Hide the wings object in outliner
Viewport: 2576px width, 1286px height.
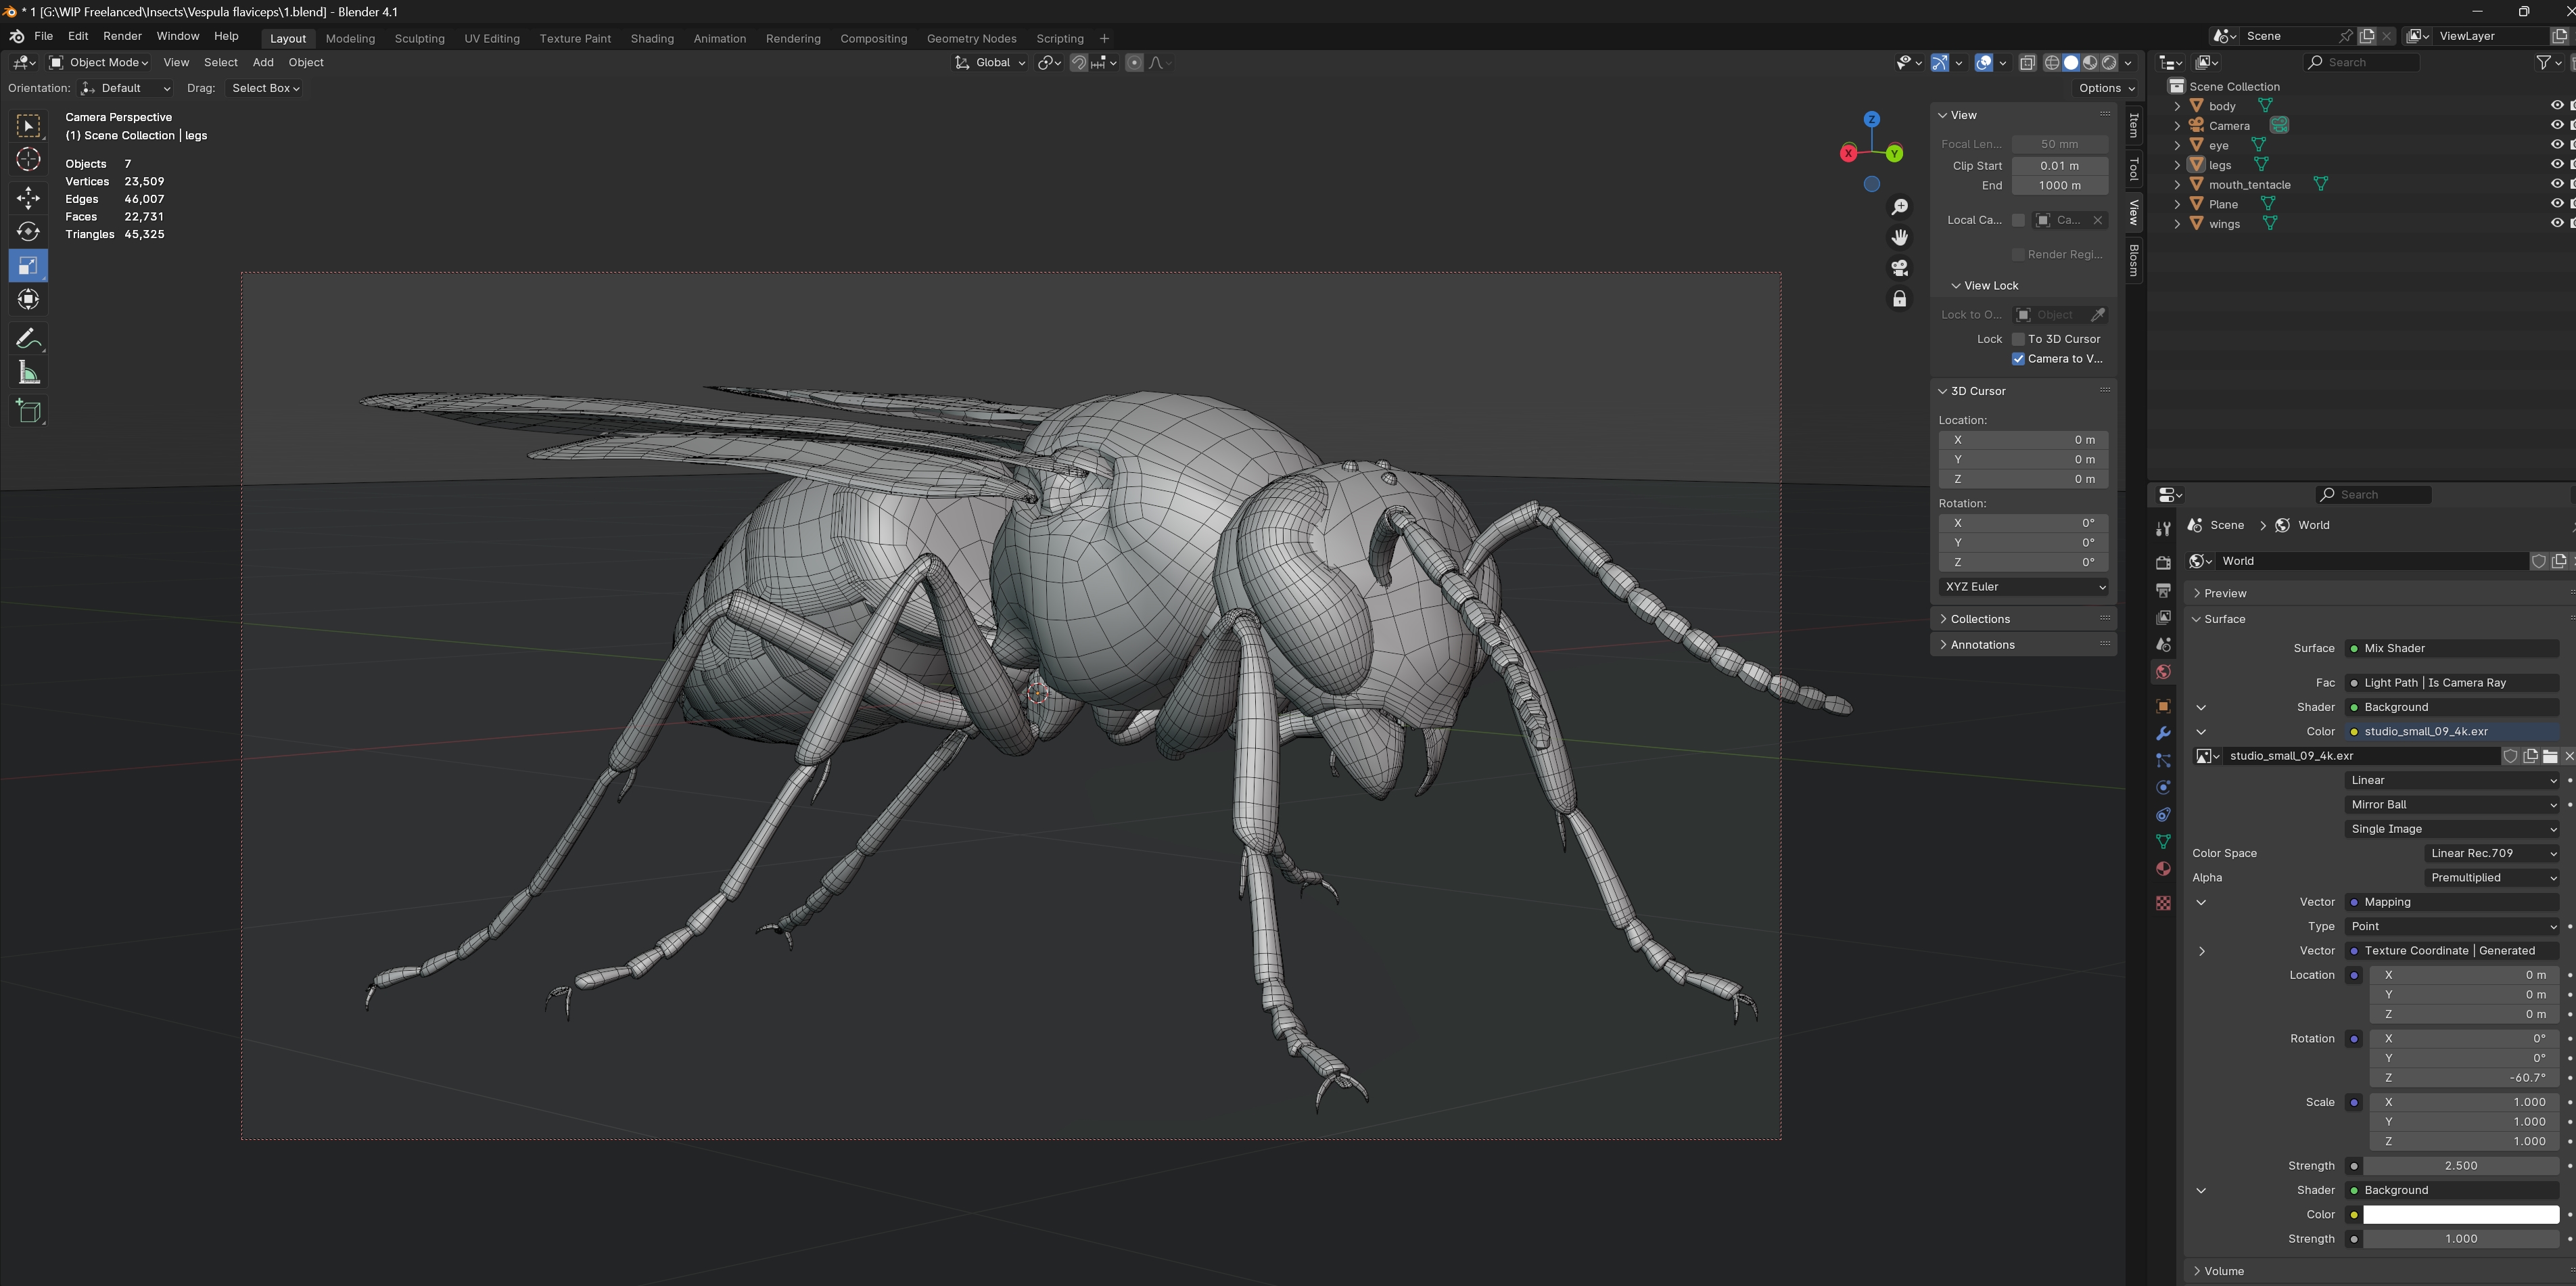(2556, 223)
